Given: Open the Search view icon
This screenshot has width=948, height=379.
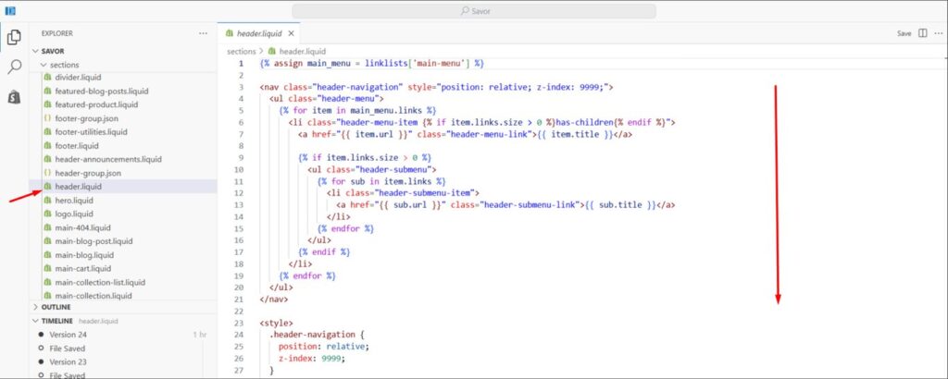Looking at the screenshot, I should click(x=15, y=67).
